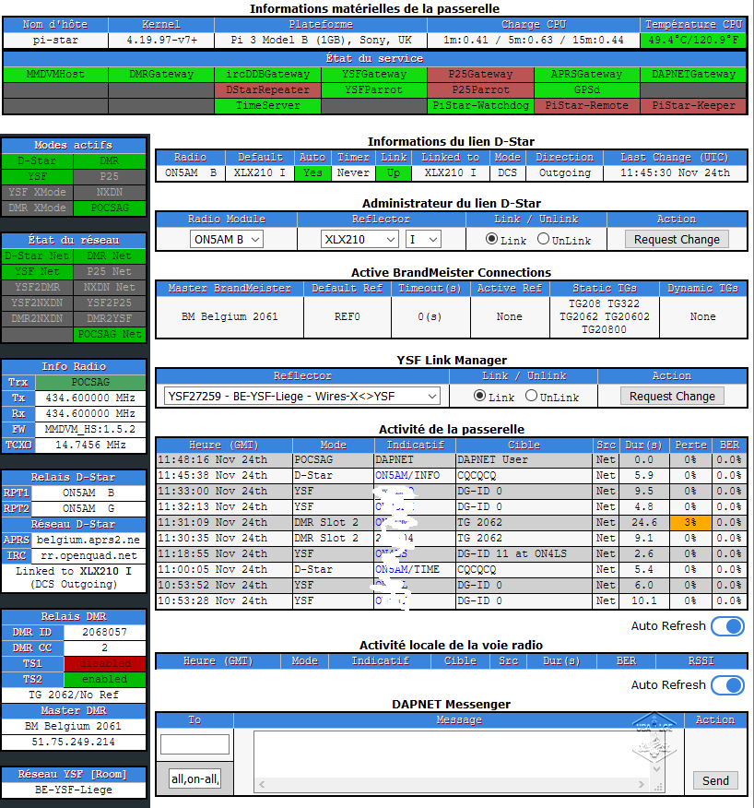The height and width of the screenshot is (808, 754).
Task: Click the PiStar-Remote service status
Action: pos(586,106)
